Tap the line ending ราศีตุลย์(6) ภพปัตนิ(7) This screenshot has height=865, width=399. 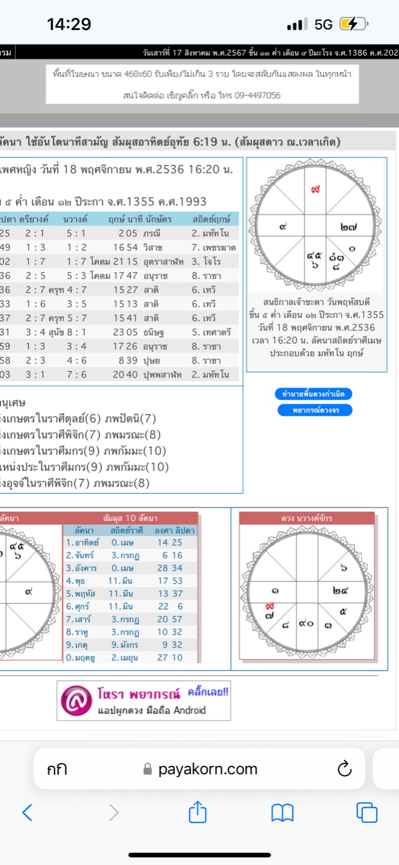[x=78, y=419]
